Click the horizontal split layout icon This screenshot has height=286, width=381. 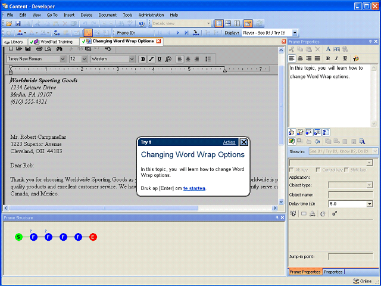[x=228, y=24]
